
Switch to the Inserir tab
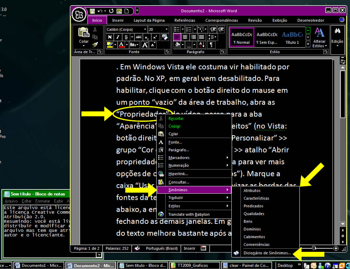coord(118,20)
